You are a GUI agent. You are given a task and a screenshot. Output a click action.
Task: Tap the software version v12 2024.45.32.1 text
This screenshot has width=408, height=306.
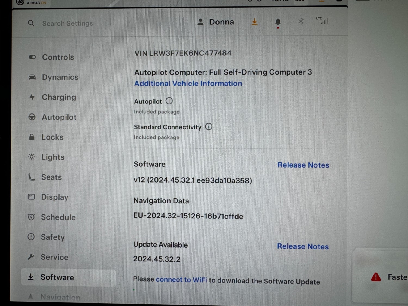tap(193, 180)
